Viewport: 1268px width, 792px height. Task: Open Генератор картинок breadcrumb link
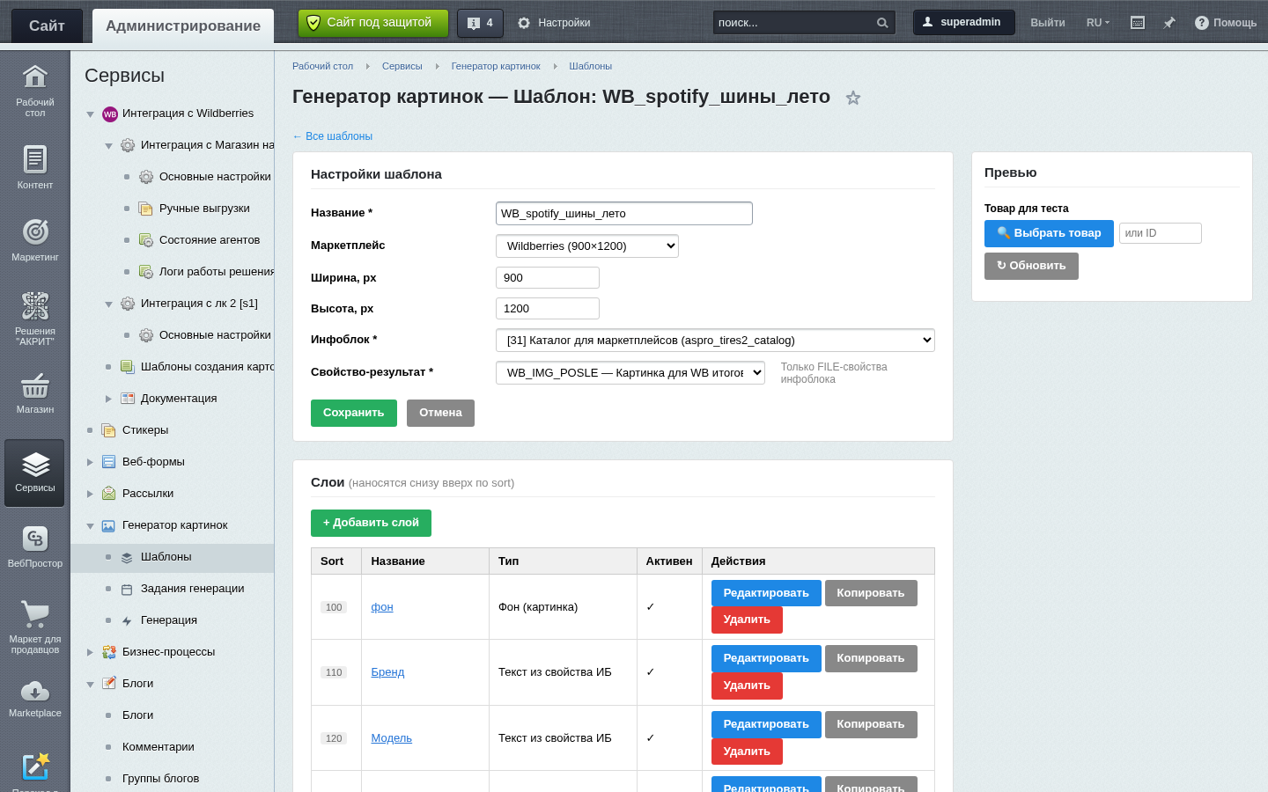pyautogui.click(x=496, y=66)
